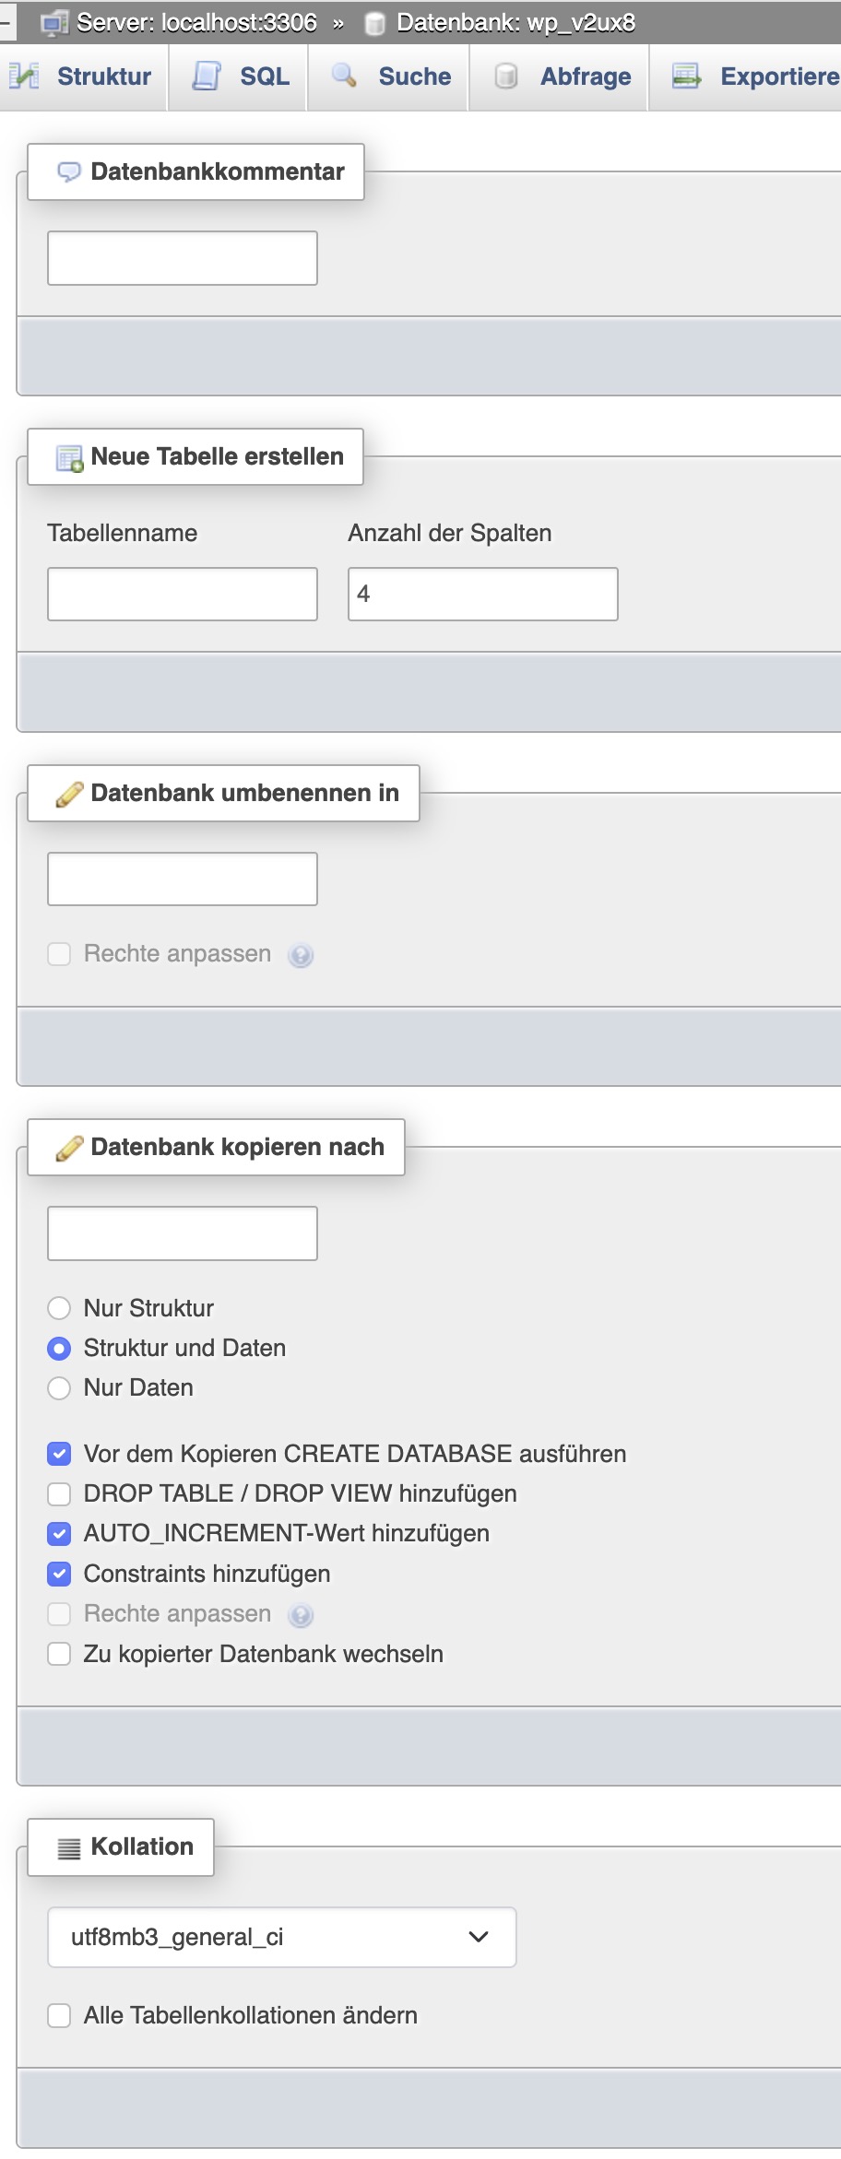Click the SQL tab icon
Image resolution: width=841 pixels, height=2159 pixels.
click(207, 77)
